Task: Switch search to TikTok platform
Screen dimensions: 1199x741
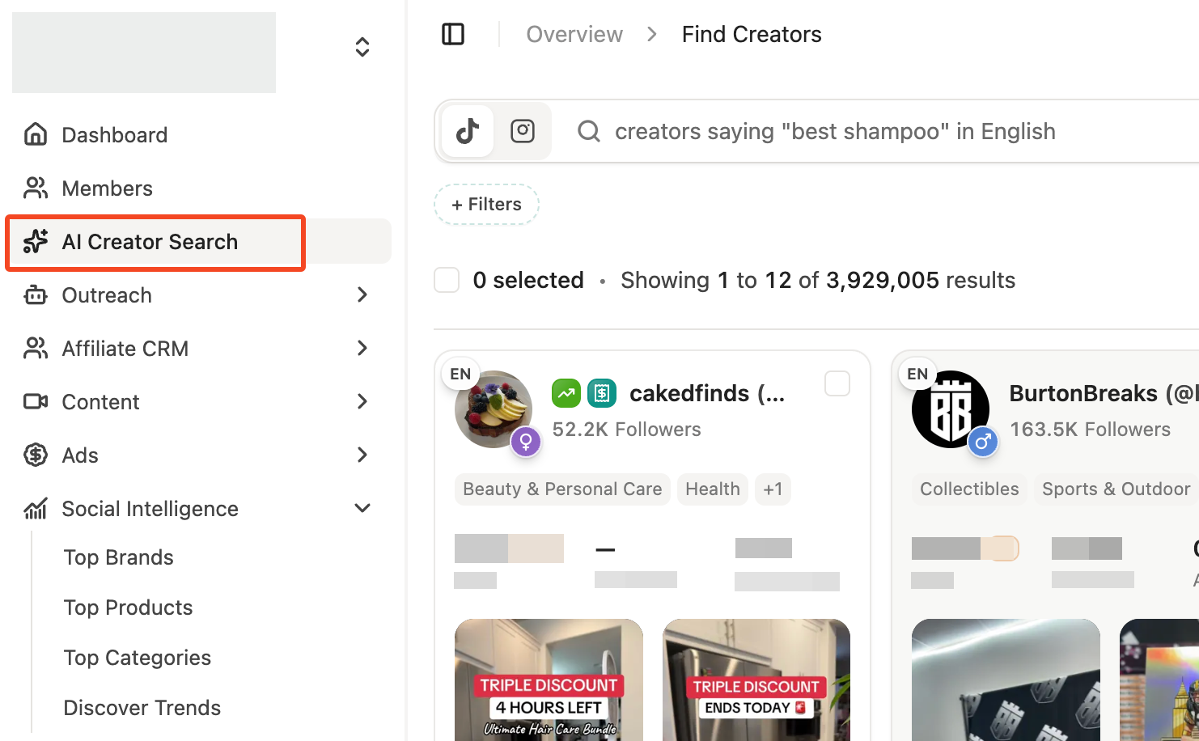Action: [468, 131]
